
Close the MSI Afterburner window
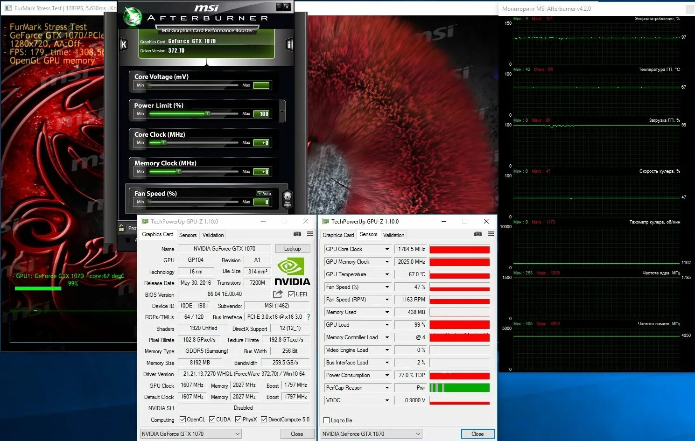(x=287, y=7)
